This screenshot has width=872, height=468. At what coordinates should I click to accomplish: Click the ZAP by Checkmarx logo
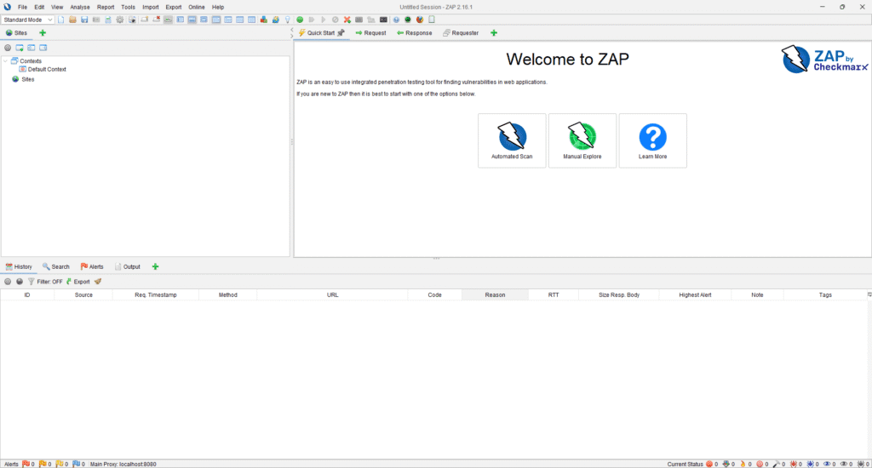(x=824, y=60)
